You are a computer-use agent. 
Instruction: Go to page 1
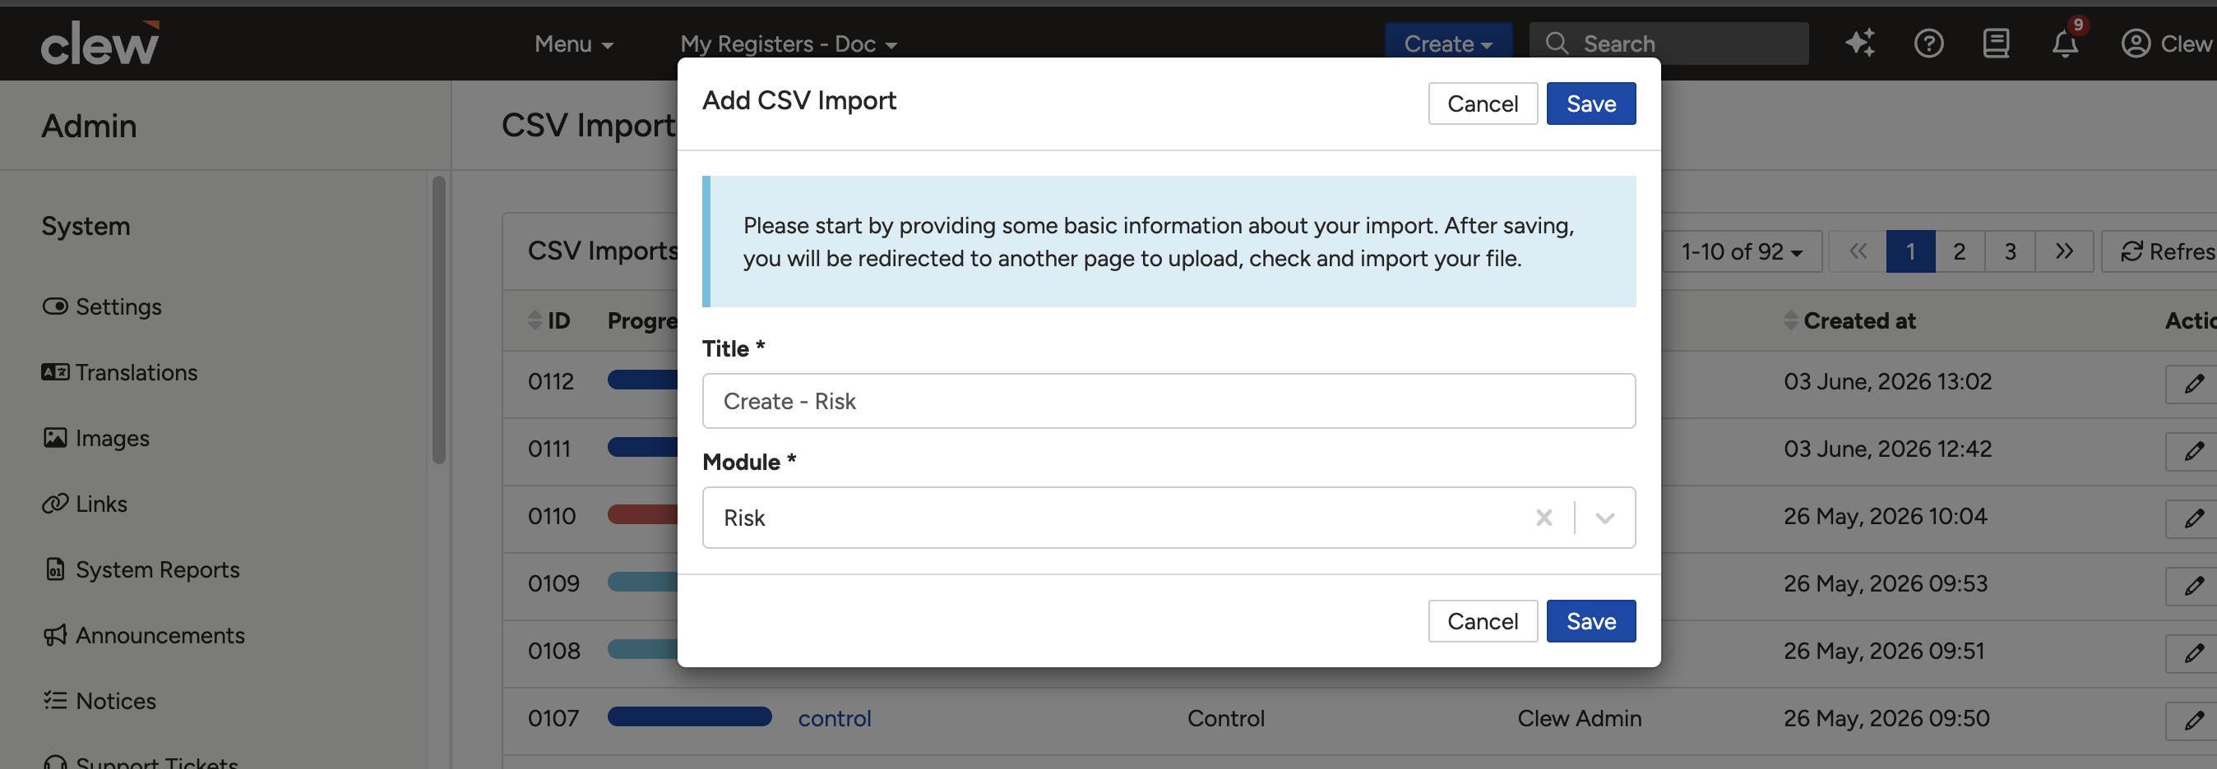pyautogui.click(x=1909, y=251)
